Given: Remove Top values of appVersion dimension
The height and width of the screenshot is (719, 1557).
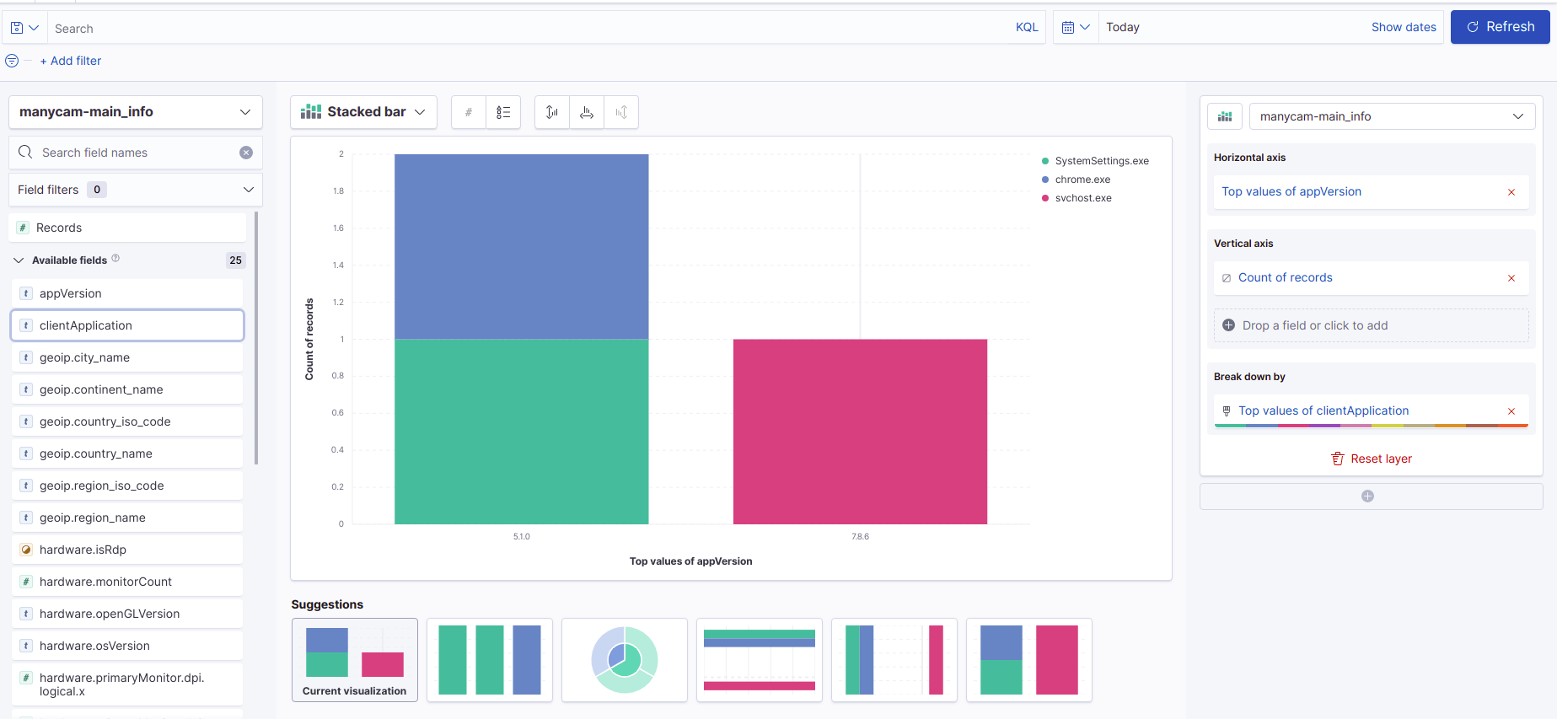Looking at the screenshot, I should pos(1511,192).
